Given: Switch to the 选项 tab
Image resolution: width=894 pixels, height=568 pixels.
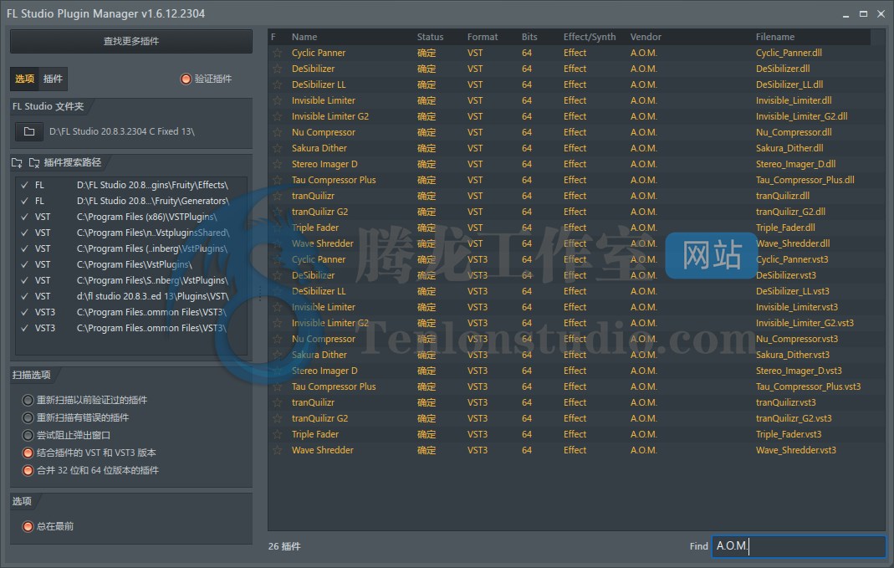Looking at the screenshot, I should pos(24,79).
